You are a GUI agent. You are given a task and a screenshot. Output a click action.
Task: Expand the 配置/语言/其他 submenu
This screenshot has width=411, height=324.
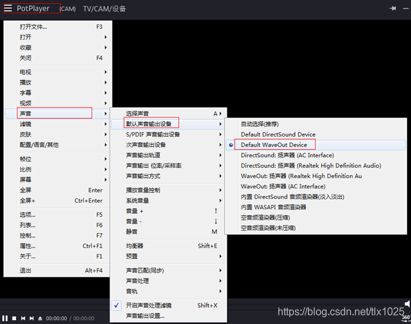57,145
